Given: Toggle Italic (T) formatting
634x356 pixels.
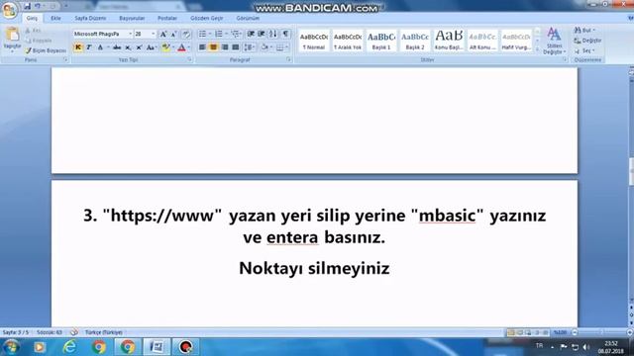Looking at the screenshot, I should [89, 47].
